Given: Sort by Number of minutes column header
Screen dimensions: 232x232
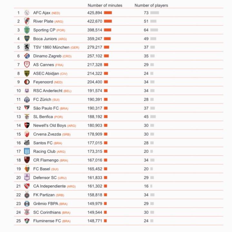Looking at the screenshot, I should [105, 5].
